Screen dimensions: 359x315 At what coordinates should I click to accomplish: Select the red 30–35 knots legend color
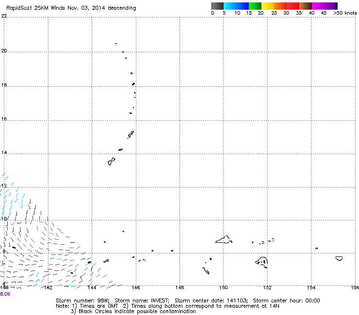coord(293,6)
